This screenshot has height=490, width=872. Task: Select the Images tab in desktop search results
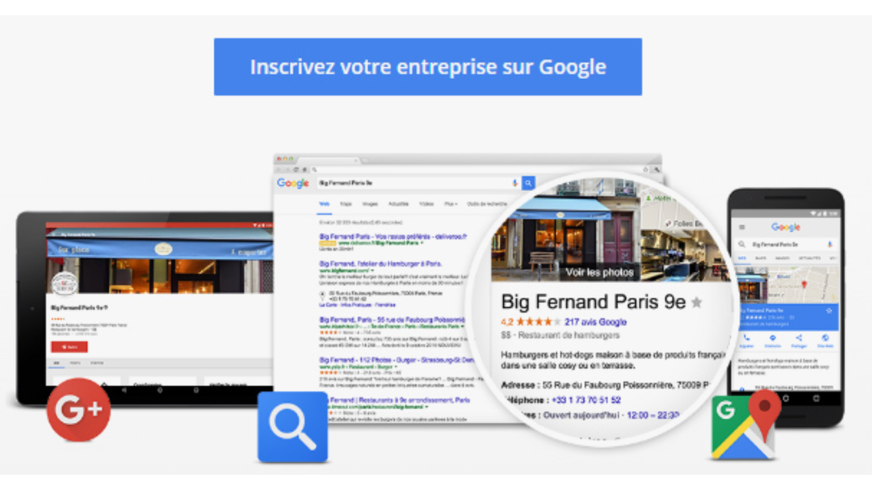(x=370, y=204)
